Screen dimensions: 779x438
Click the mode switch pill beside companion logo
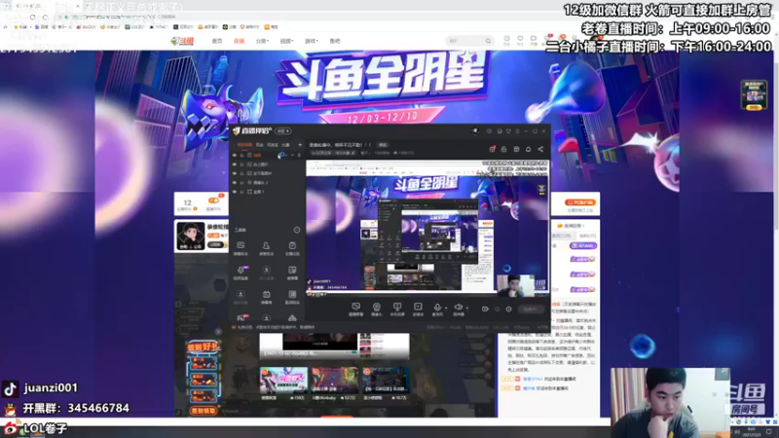282,131
